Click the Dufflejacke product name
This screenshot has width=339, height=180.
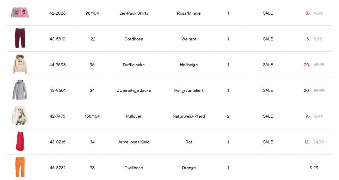134,65
